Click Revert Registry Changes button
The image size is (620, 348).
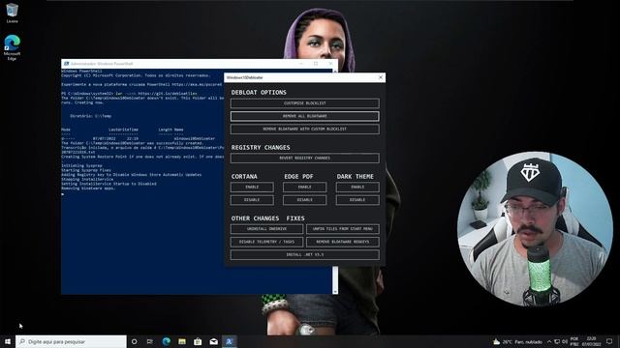pyautogui.click(x=304, y=158)
